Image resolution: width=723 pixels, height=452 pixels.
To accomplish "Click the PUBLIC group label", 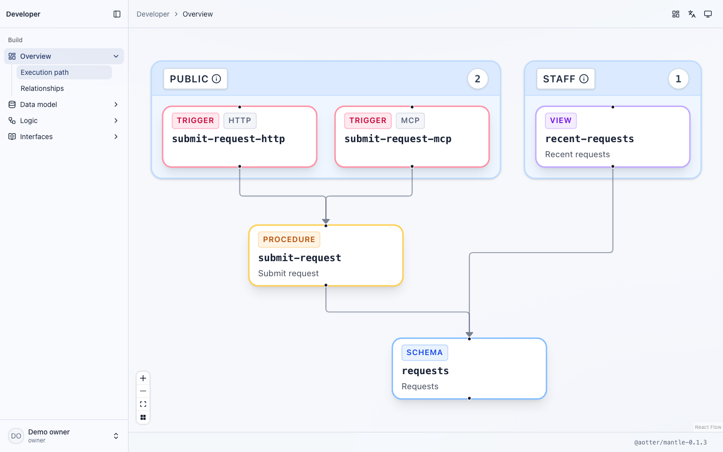I will (195, 79).
